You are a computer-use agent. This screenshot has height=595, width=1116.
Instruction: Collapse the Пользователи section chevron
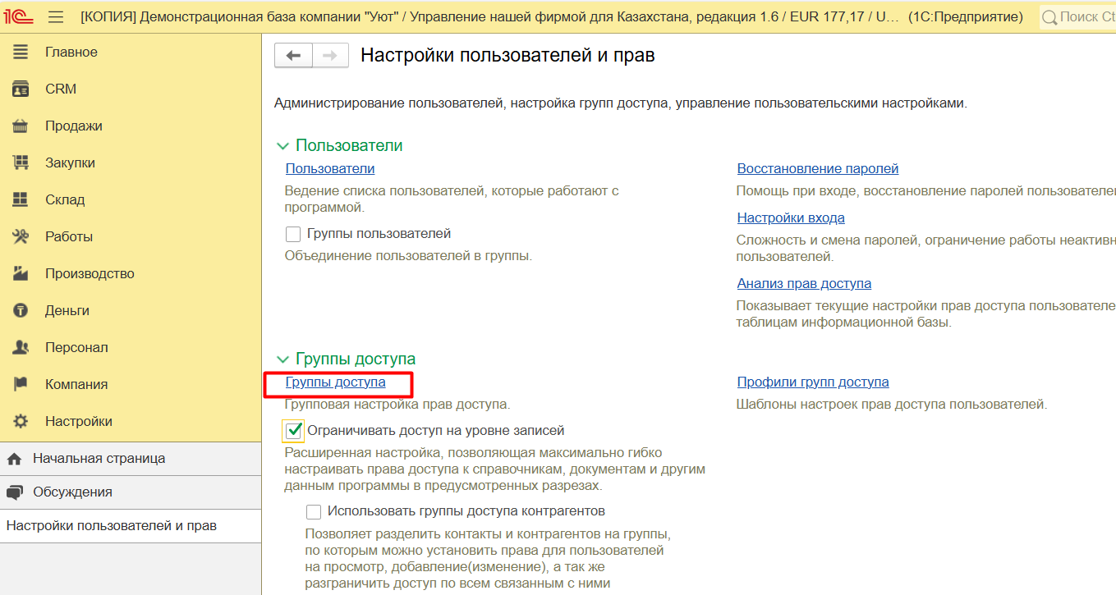pyautogui.click(x=283, y=146)
